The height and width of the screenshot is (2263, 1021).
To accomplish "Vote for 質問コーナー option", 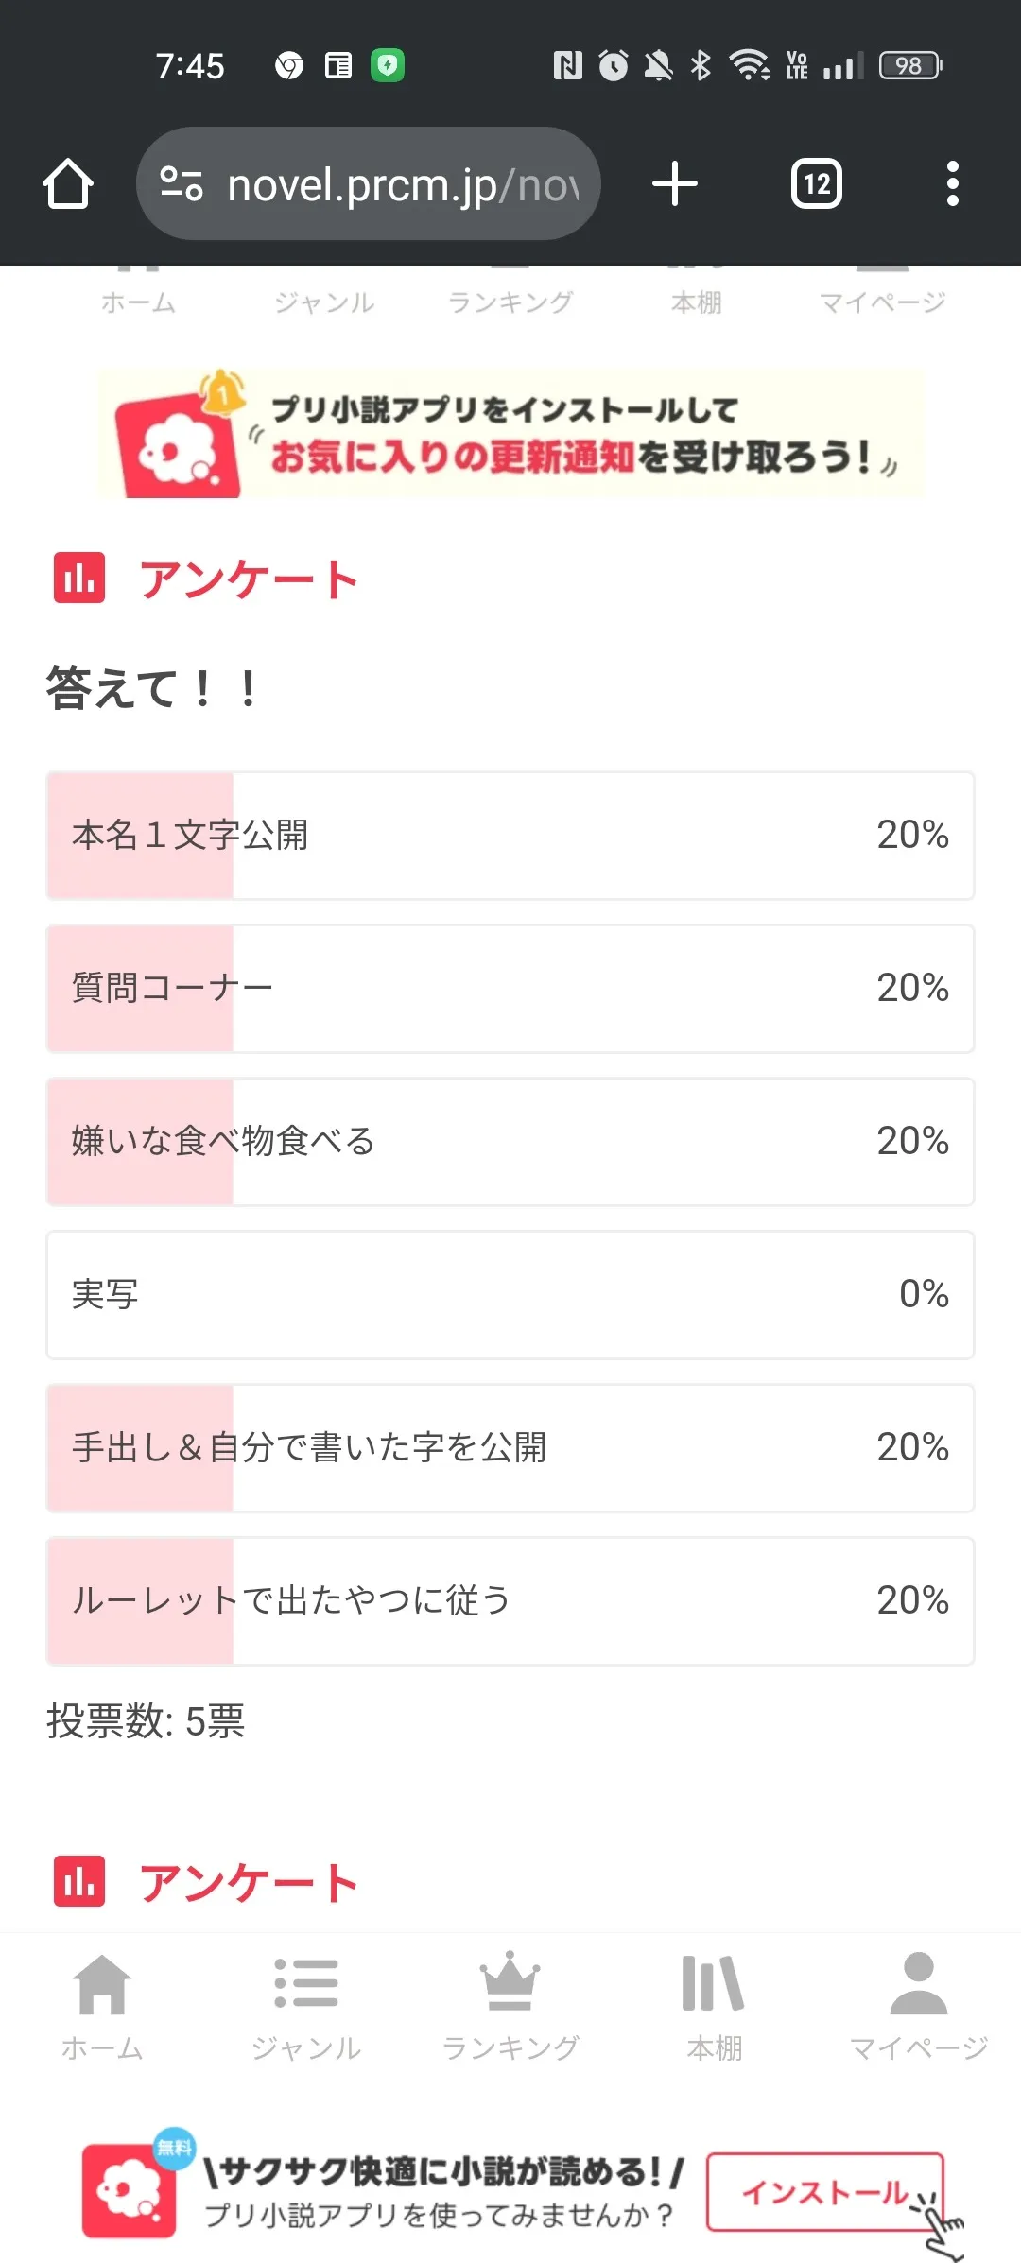I will 510,989.
